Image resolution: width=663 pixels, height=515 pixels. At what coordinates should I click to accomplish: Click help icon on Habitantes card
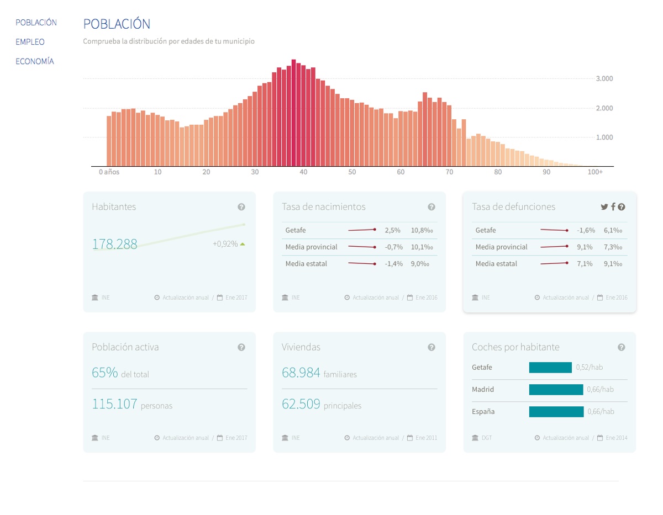pos(241,207)
